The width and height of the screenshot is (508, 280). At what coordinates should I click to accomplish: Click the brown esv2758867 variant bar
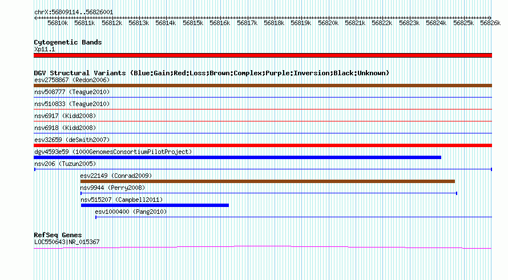(263, 86)
